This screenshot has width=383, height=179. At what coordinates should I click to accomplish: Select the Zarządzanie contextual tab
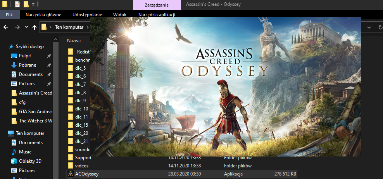[157, 5]
